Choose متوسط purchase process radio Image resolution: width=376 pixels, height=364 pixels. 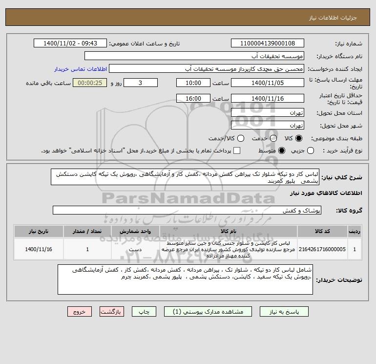click(282, 150)
